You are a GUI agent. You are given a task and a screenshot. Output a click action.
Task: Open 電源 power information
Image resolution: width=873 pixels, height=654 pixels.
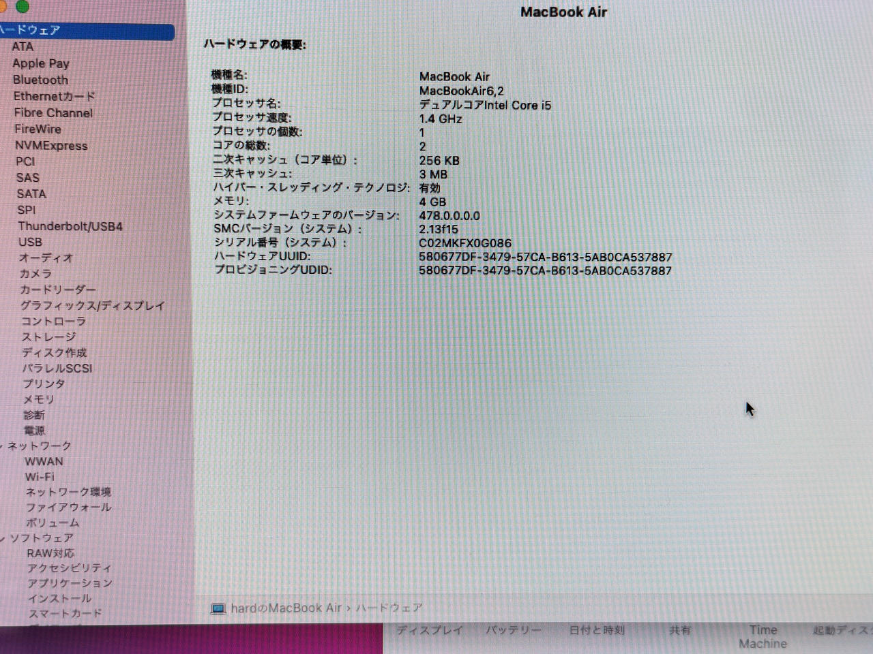(x=35, y=431)
